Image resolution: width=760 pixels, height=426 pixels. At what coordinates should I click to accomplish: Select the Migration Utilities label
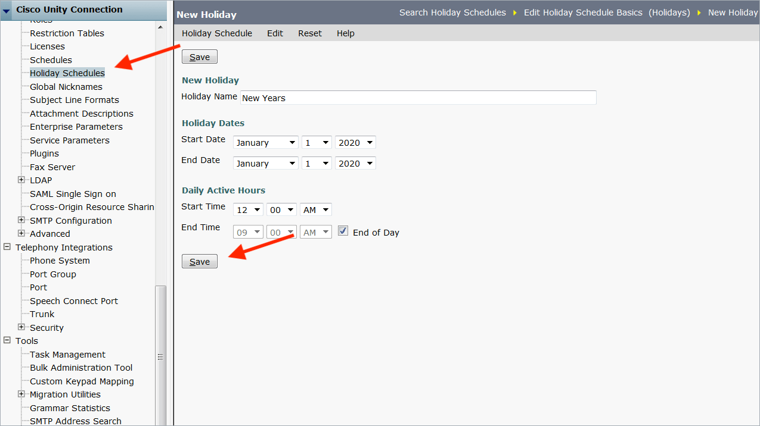(65, 394)
